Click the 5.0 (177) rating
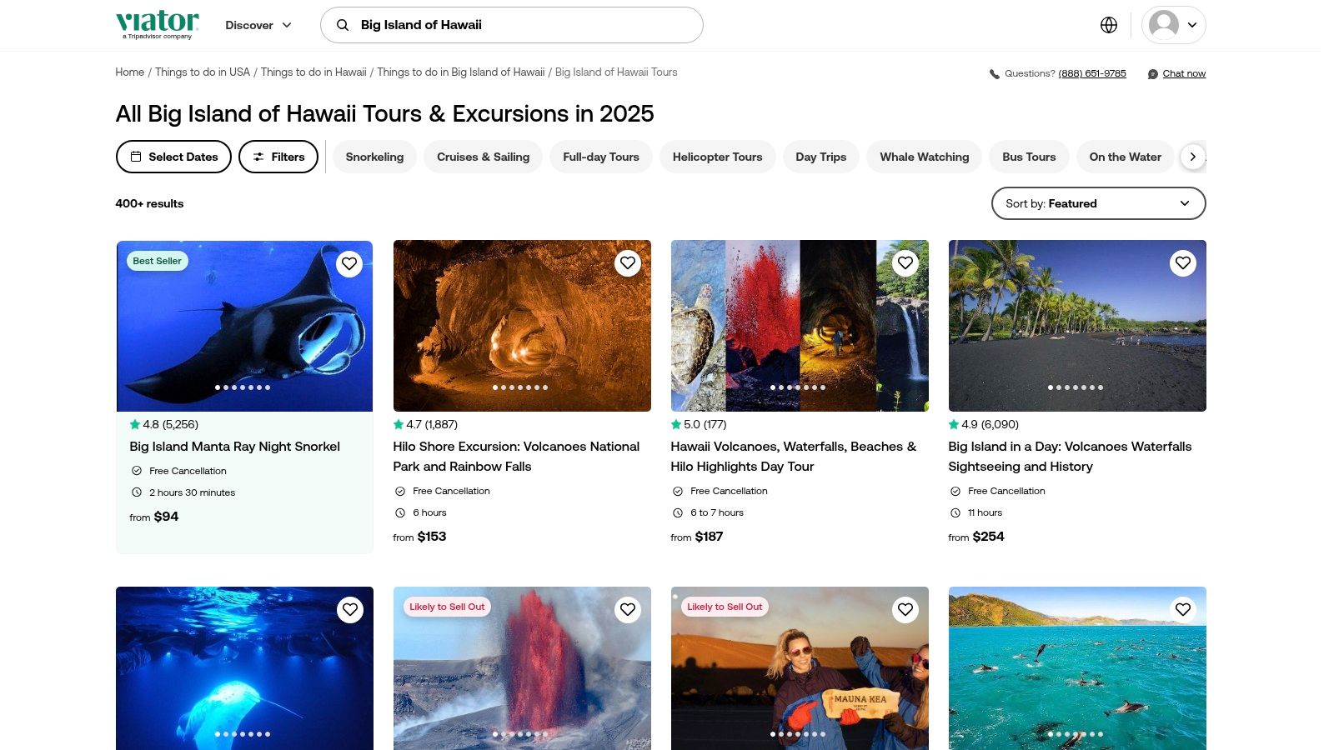 [x=699, y=424]
